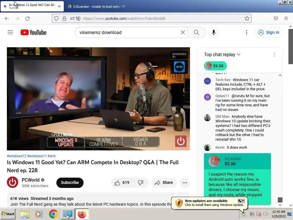Click the page vertical scrollbar thumb
This screenshot has height=220, width=293.
(x=291, y=46)
